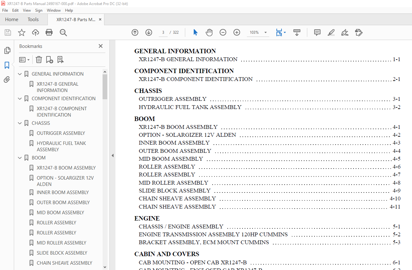Click the fit page width icon
The image size is (412, 270).
point(279,32)
